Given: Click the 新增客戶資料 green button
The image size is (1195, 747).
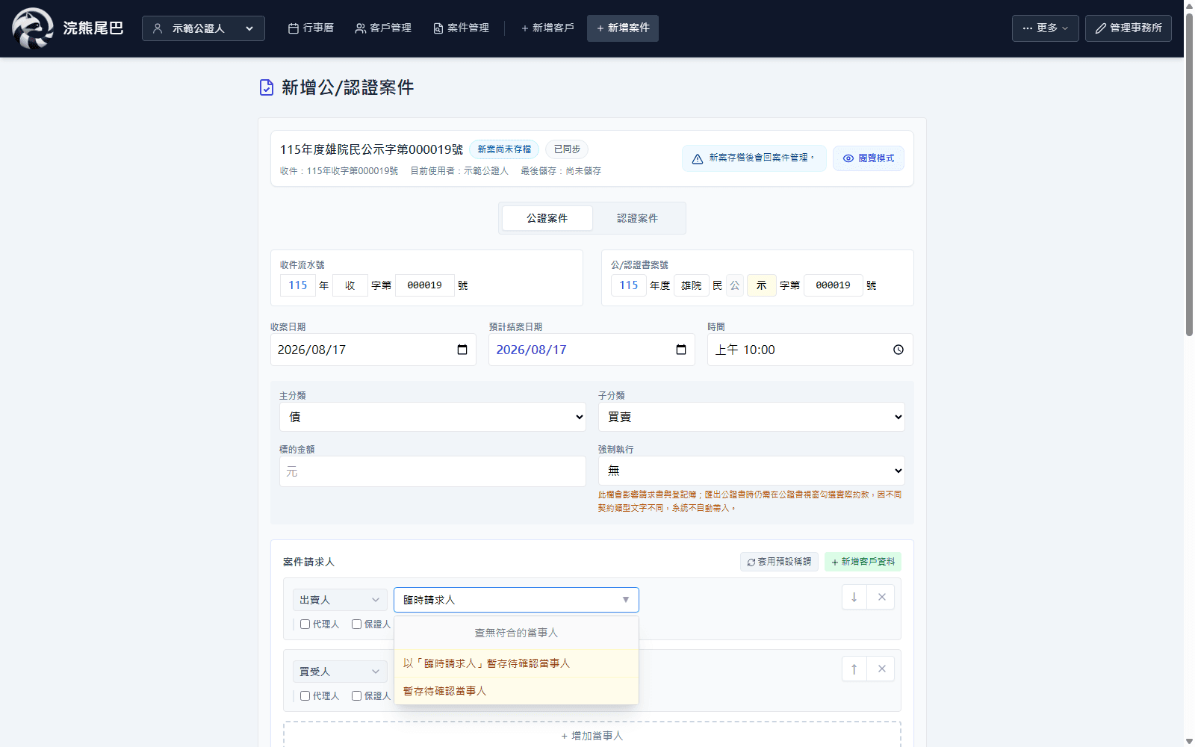Looking at the screenshot, I should click(x=863, y=562).
